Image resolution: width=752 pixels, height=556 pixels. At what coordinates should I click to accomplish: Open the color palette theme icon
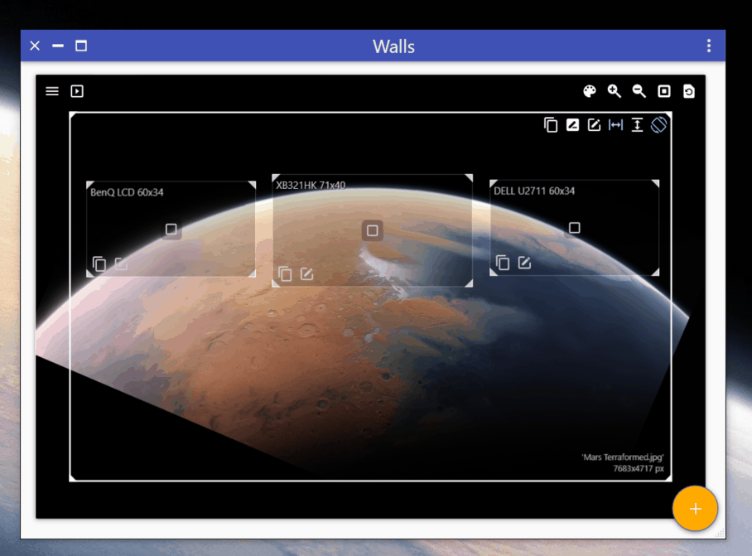[x=590, y=91]
